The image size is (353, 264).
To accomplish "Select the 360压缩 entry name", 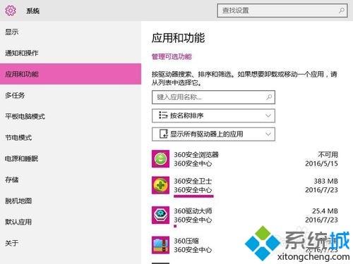I will (x=186, y=241).
